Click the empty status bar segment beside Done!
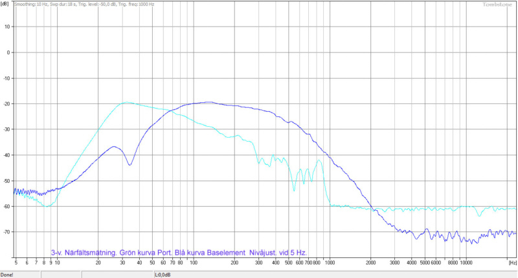 click(x=96, y=273)
